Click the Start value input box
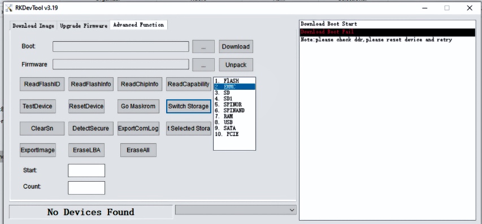482x224 pixels. tap(86, 170)
